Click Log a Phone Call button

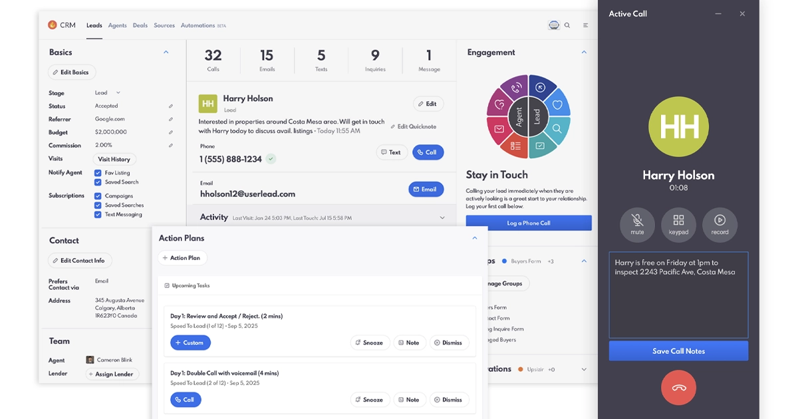click(529, 223)
